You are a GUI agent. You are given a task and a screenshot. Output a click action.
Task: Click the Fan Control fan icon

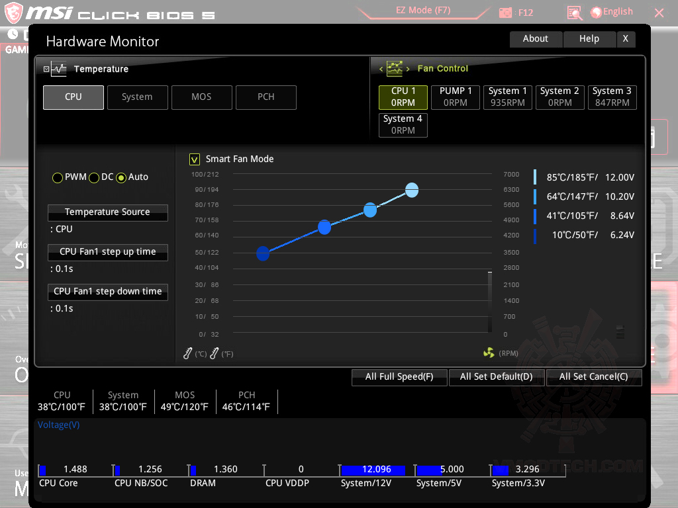[x=395, y=68]
